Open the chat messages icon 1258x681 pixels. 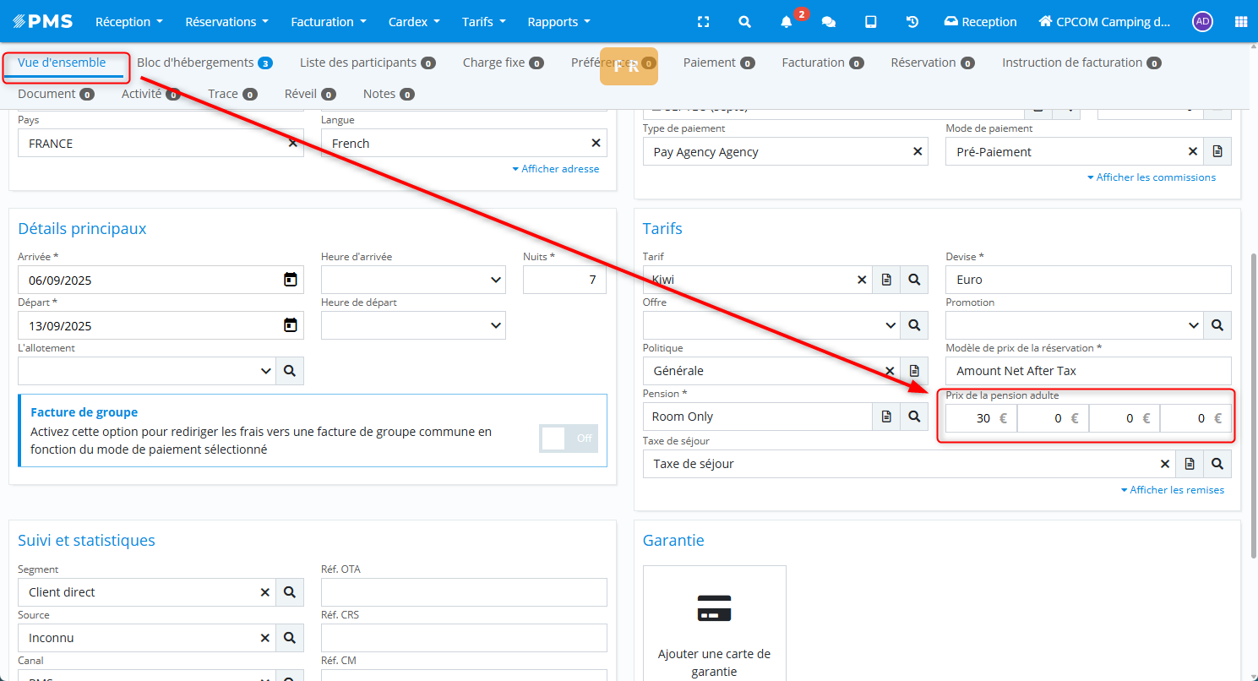tap(829, 22)
